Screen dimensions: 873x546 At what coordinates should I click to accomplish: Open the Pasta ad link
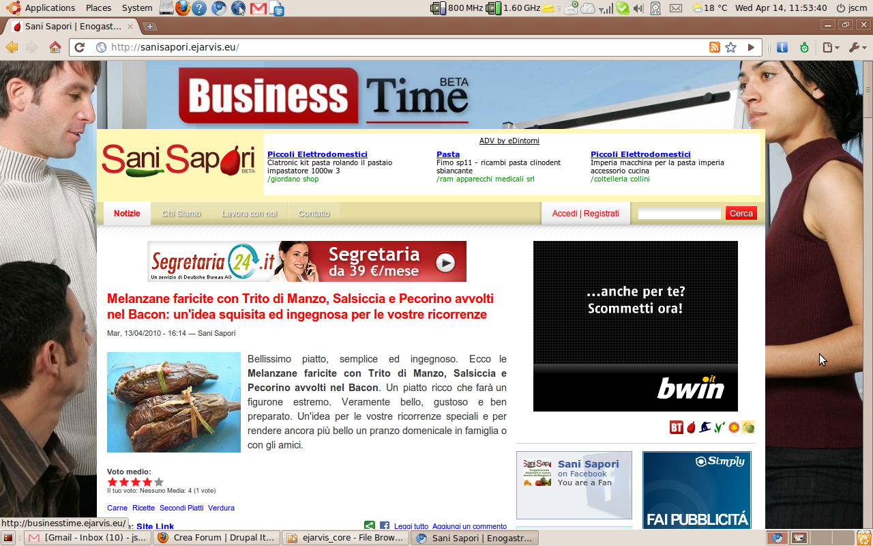(x=448, y=154)
